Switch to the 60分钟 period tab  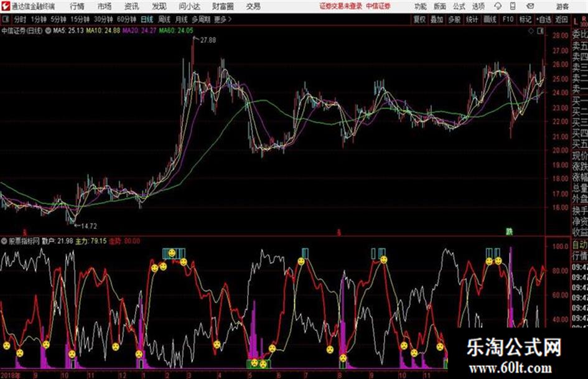(x=126, y=19)
